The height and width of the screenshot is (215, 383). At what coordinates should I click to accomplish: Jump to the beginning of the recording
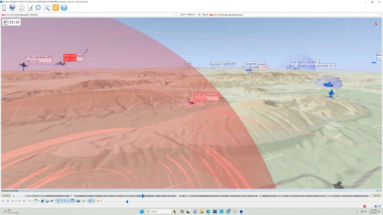(x=3, y=201)
